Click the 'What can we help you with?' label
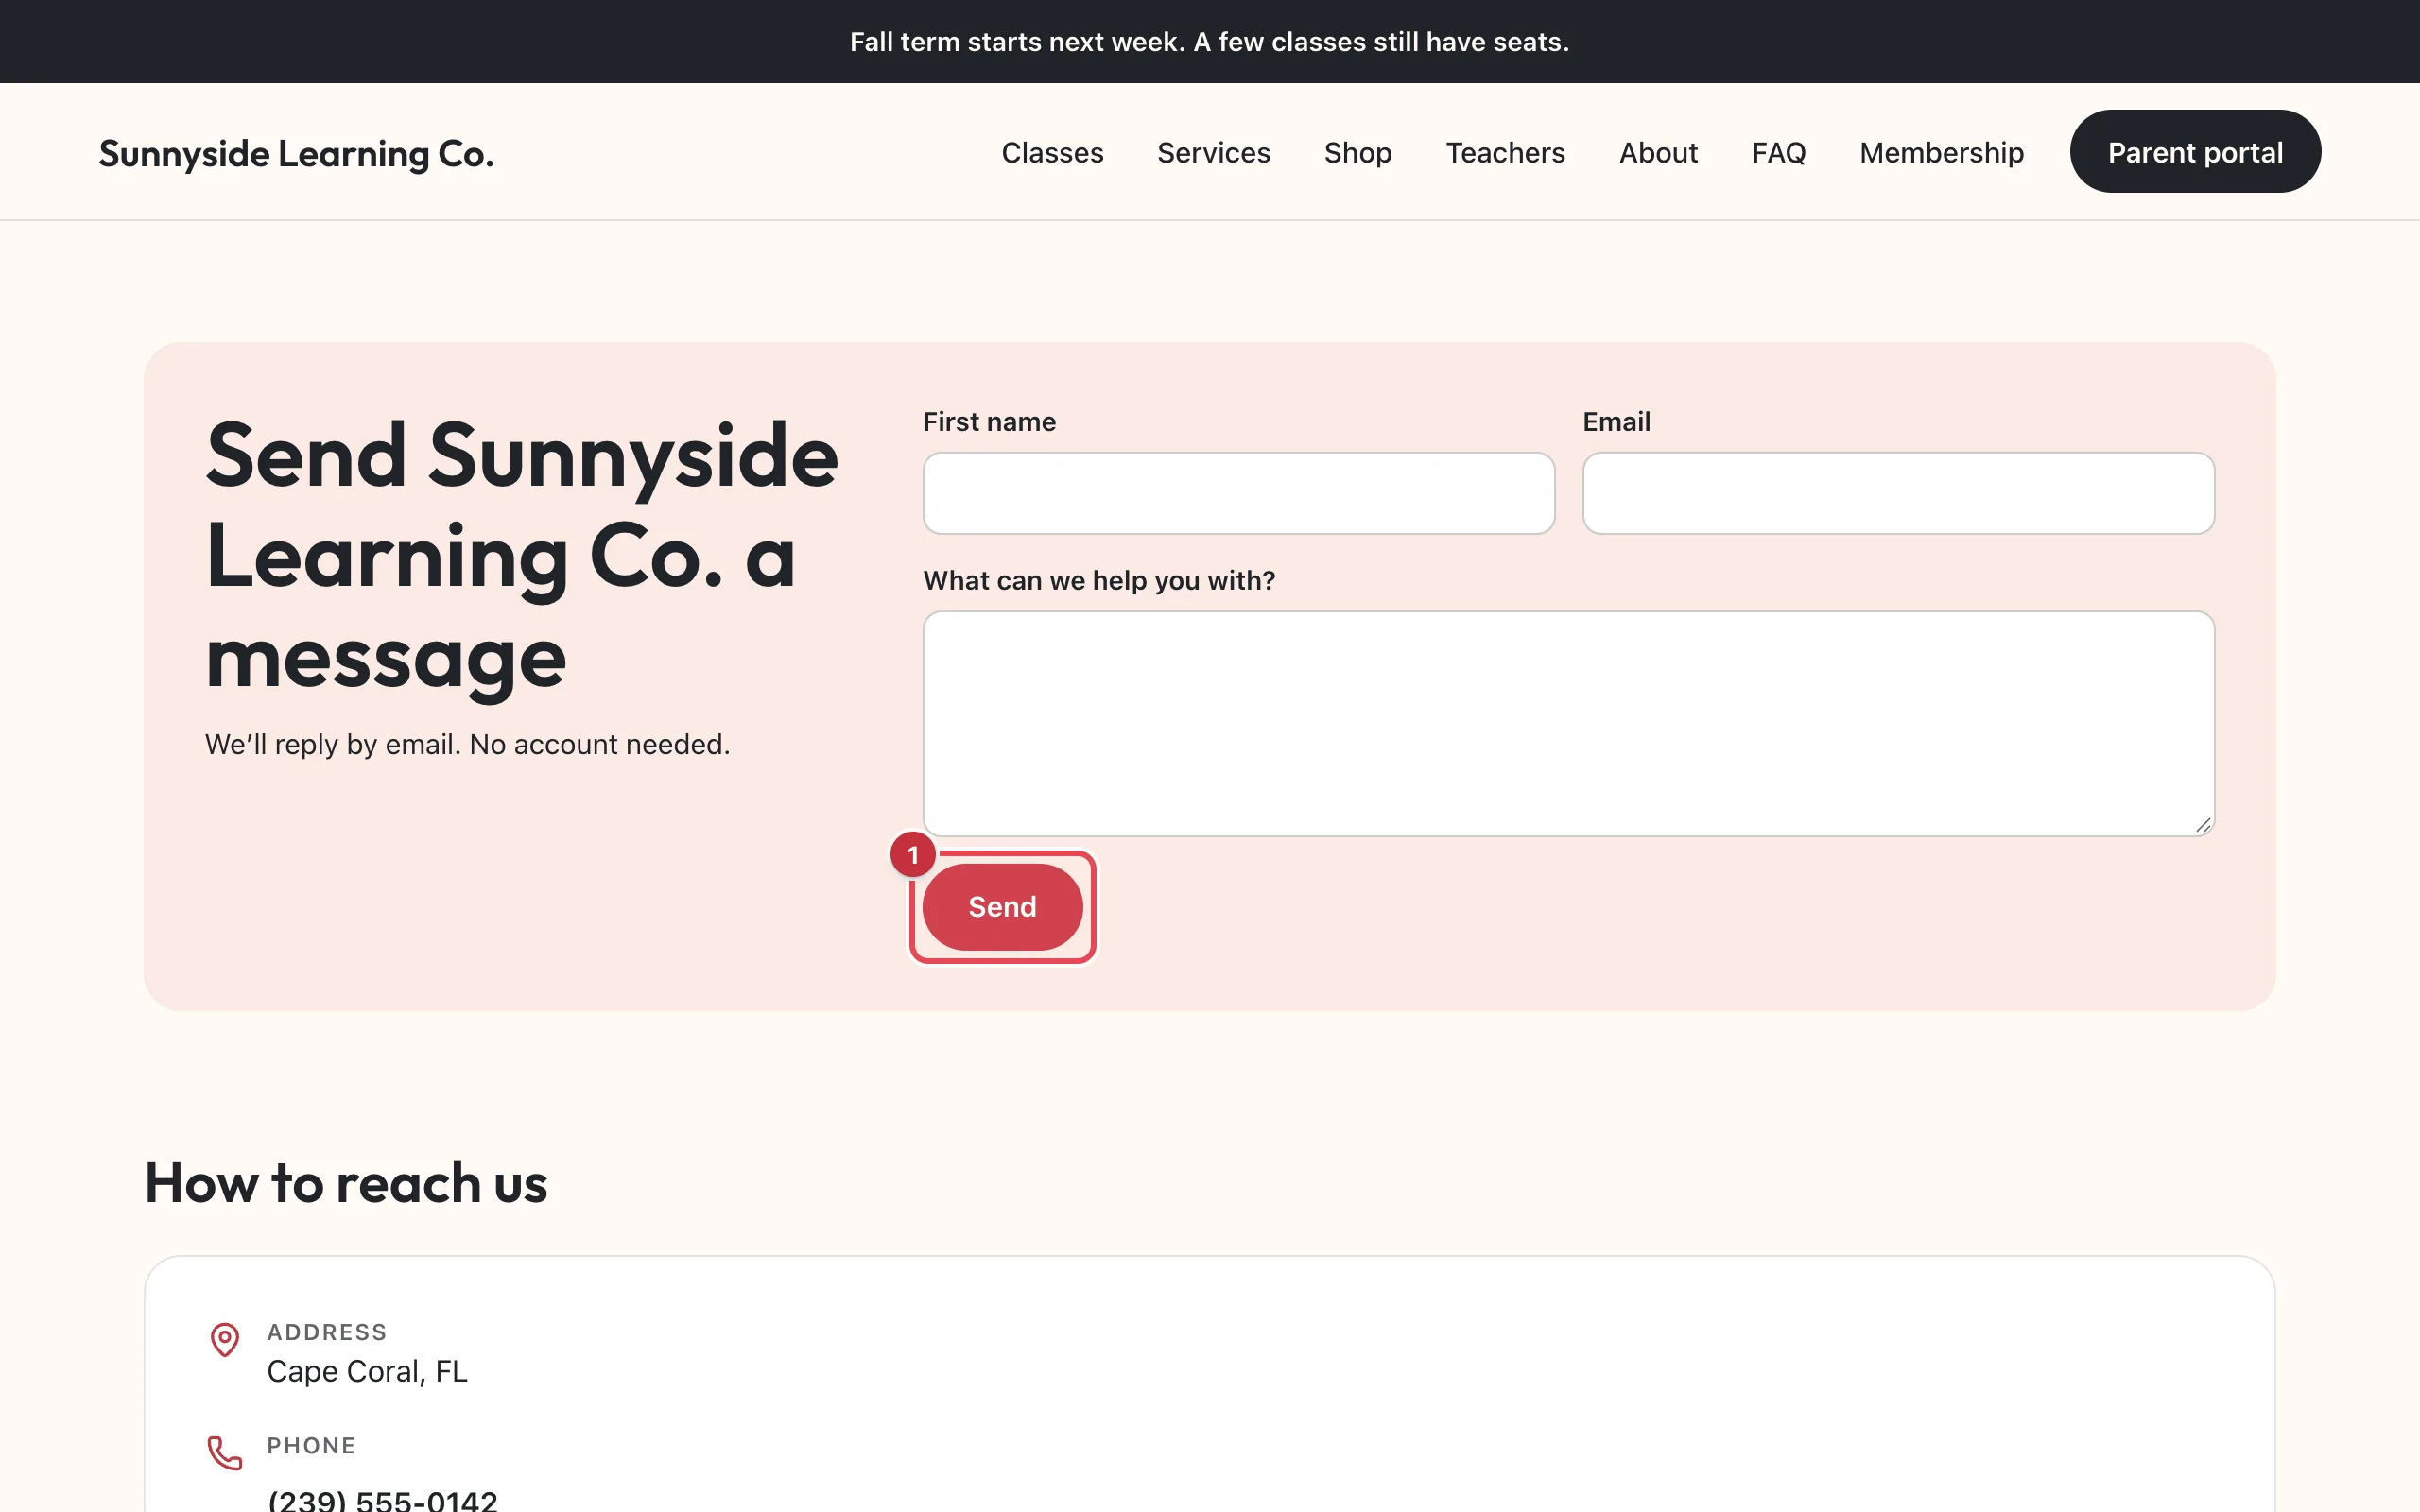 (x=1099, y=580)
